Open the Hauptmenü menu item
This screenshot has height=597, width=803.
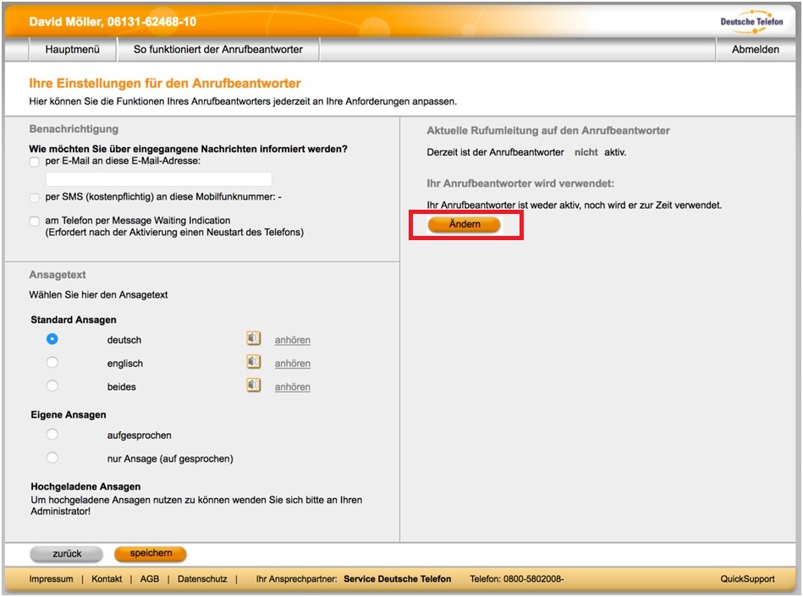pos(73,50)
